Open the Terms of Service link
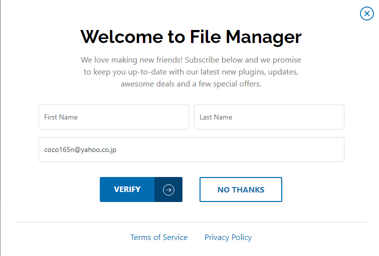The height and width of the screenshot is (256, 379). coord(159,237)
